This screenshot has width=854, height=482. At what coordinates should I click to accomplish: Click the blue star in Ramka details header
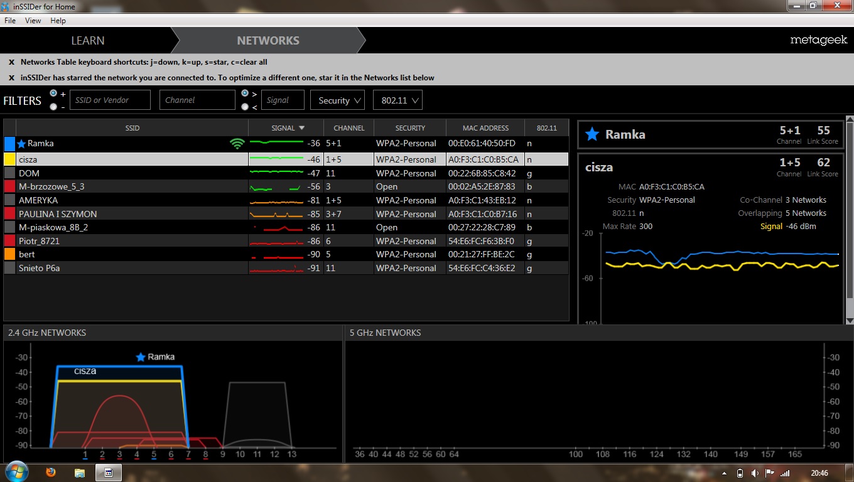click(592, 134)
